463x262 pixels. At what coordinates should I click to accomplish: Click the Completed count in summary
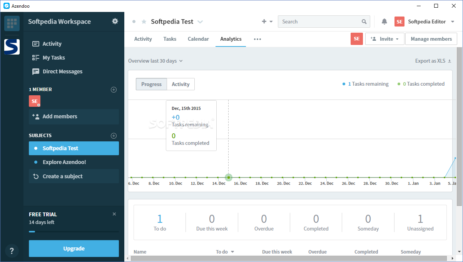point(316,219)
